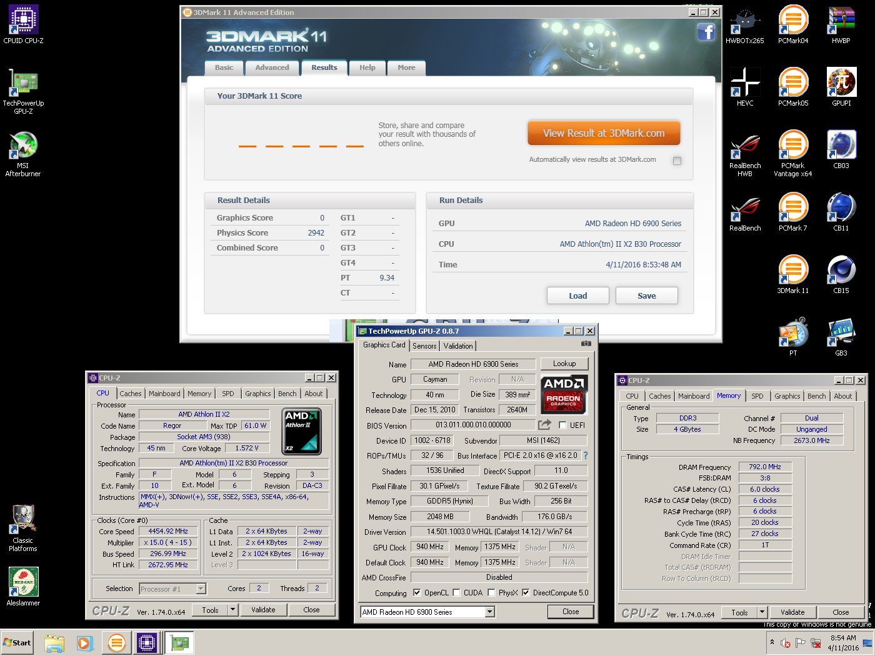Launch the HWBOTx265 desktop icon
Viewport: 875px width, 656px height.
pos(745,25)
